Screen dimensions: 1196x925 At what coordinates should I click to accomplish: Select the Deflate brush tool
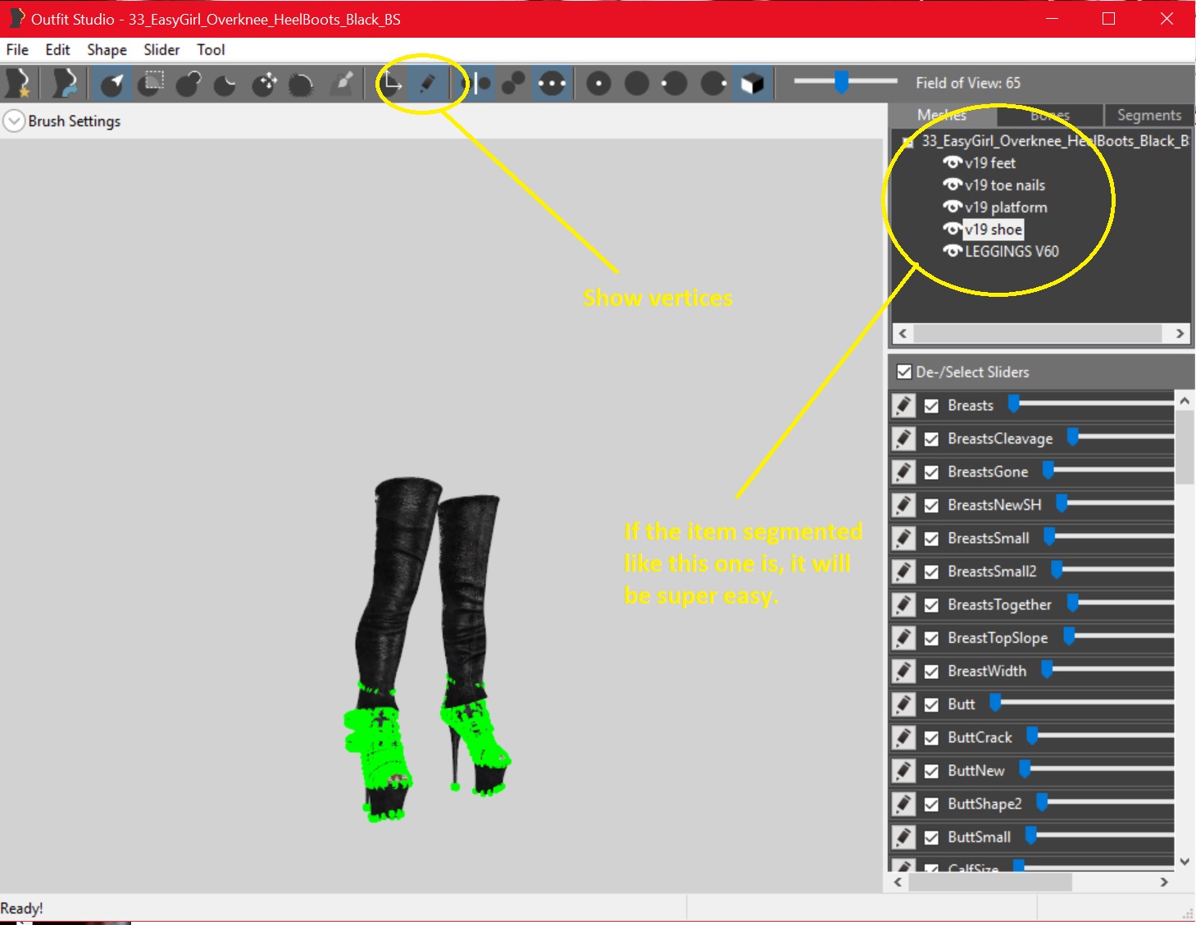pos(225,83)
